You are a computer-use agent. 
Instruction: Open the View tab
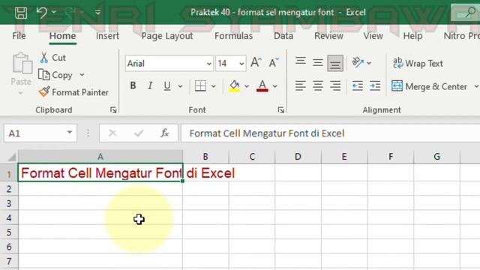coord(373,36)
